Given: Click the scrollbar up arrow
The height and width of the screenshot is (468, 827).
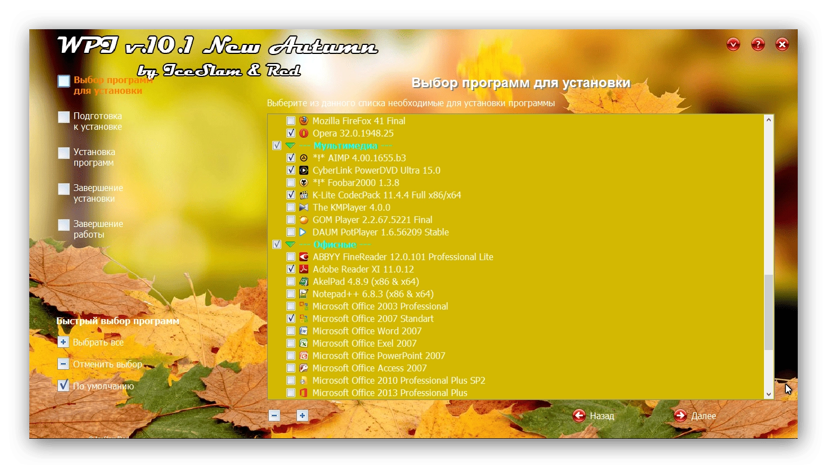Looking at the screenshot, I should pos(768,120).
